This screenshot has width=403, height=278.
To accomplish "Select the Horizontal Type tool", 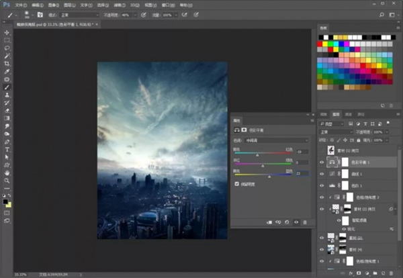I will pyautogui.click(x=7, y=148).
